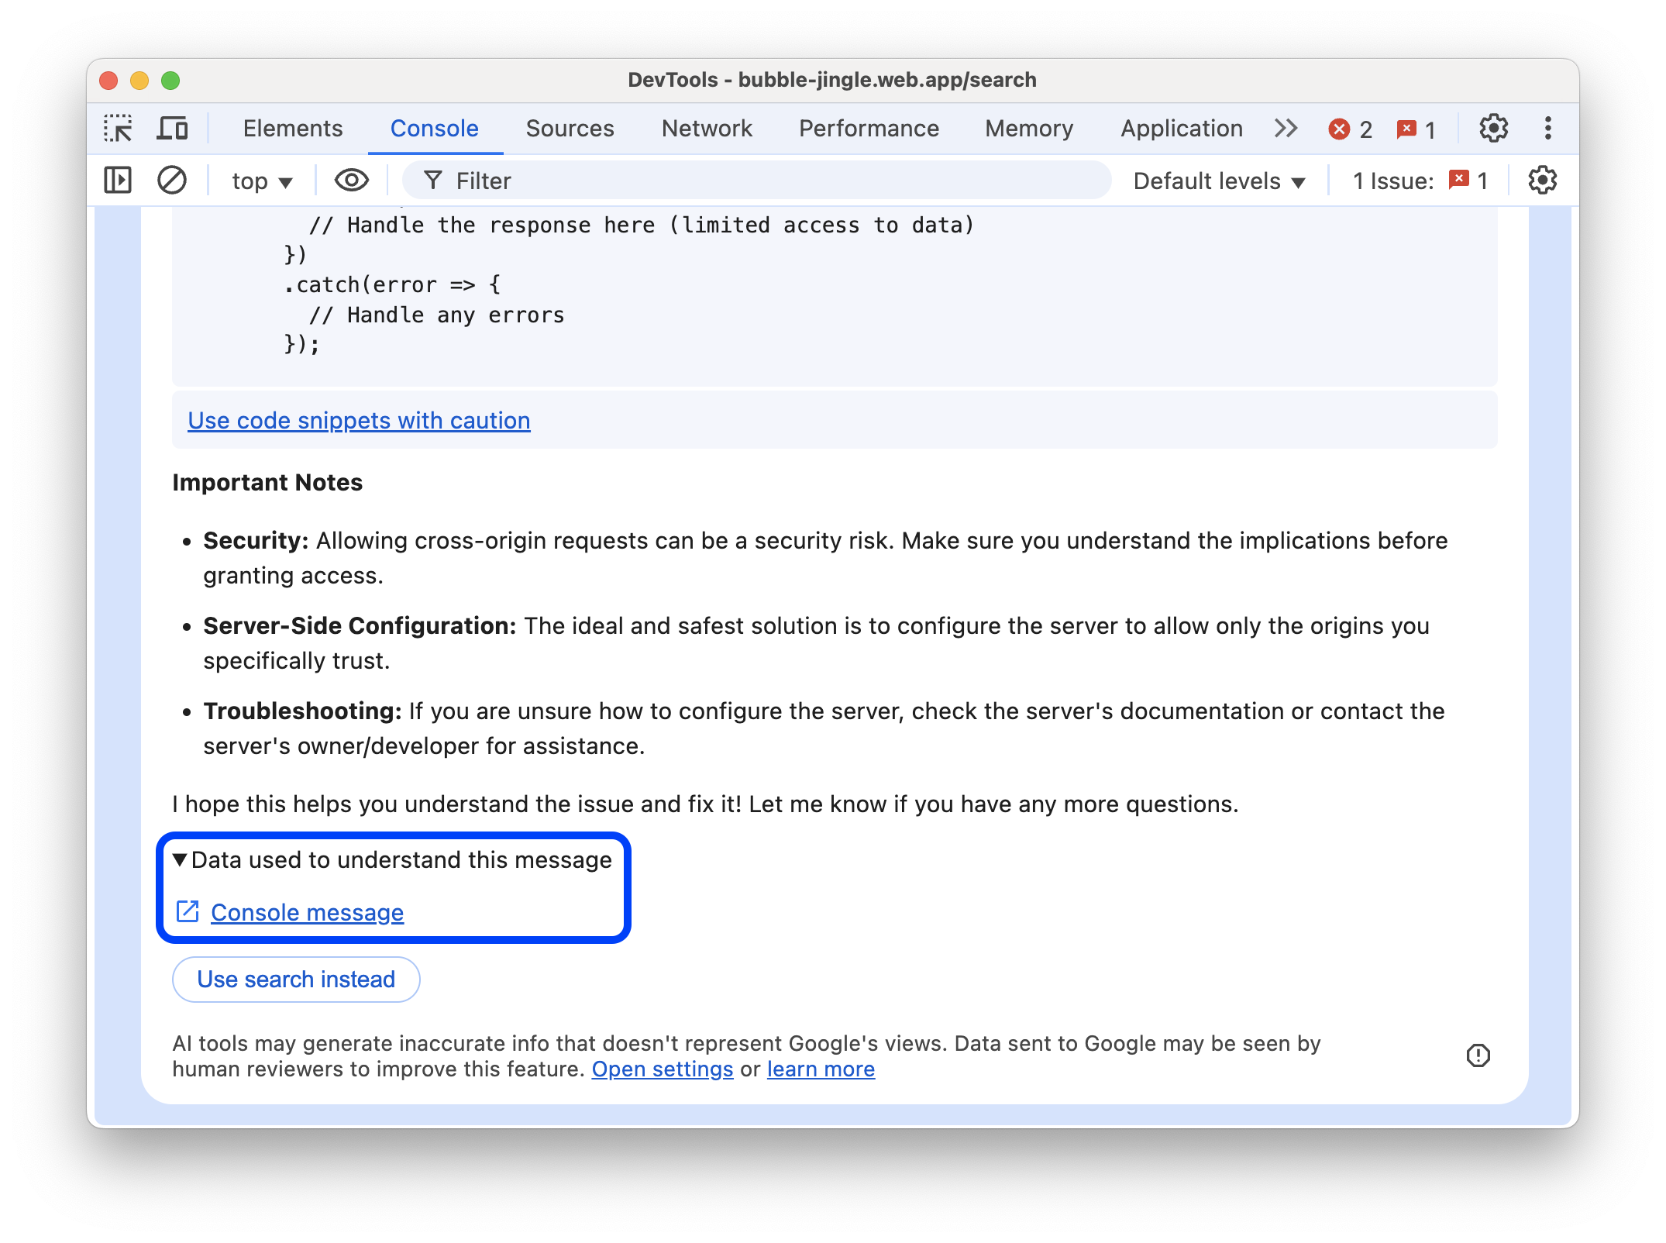This screenshot has height=1243, width=1666.
Task: Open the Sources panel
Action: click(568, 126)
